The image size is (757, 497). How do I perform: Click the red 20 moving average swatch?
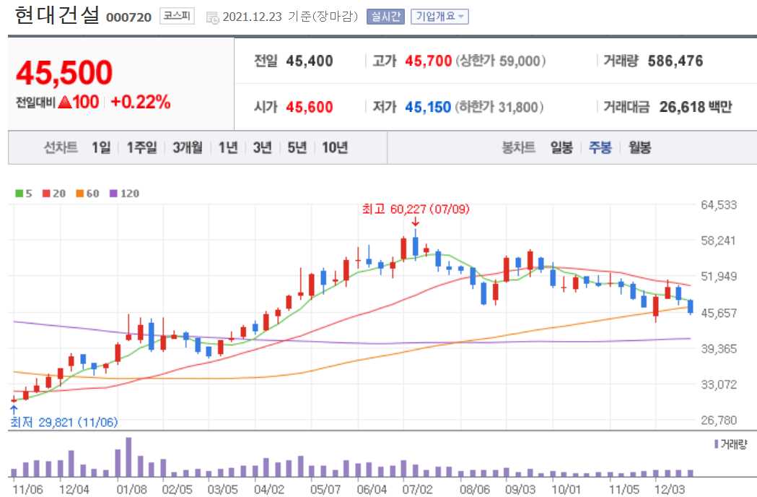(x=46, y=194)
